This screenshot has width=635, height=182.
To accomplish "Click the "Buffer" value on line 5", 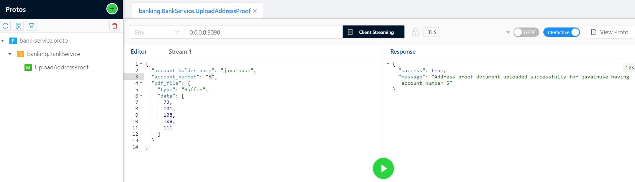I will point(193,89).
